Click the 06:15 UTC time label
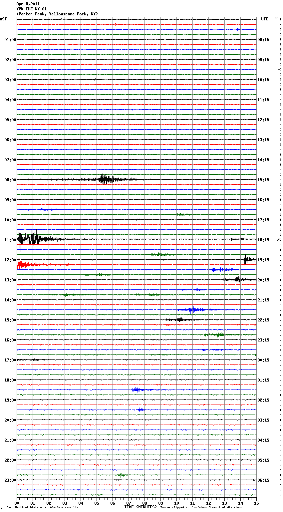The image size is (283, 512). [263, 480]
